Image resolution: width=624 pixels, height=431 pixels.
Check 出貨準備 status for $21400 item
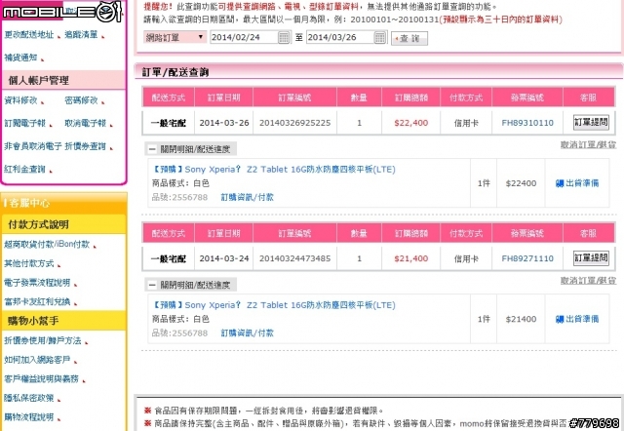tap(577, 319)
